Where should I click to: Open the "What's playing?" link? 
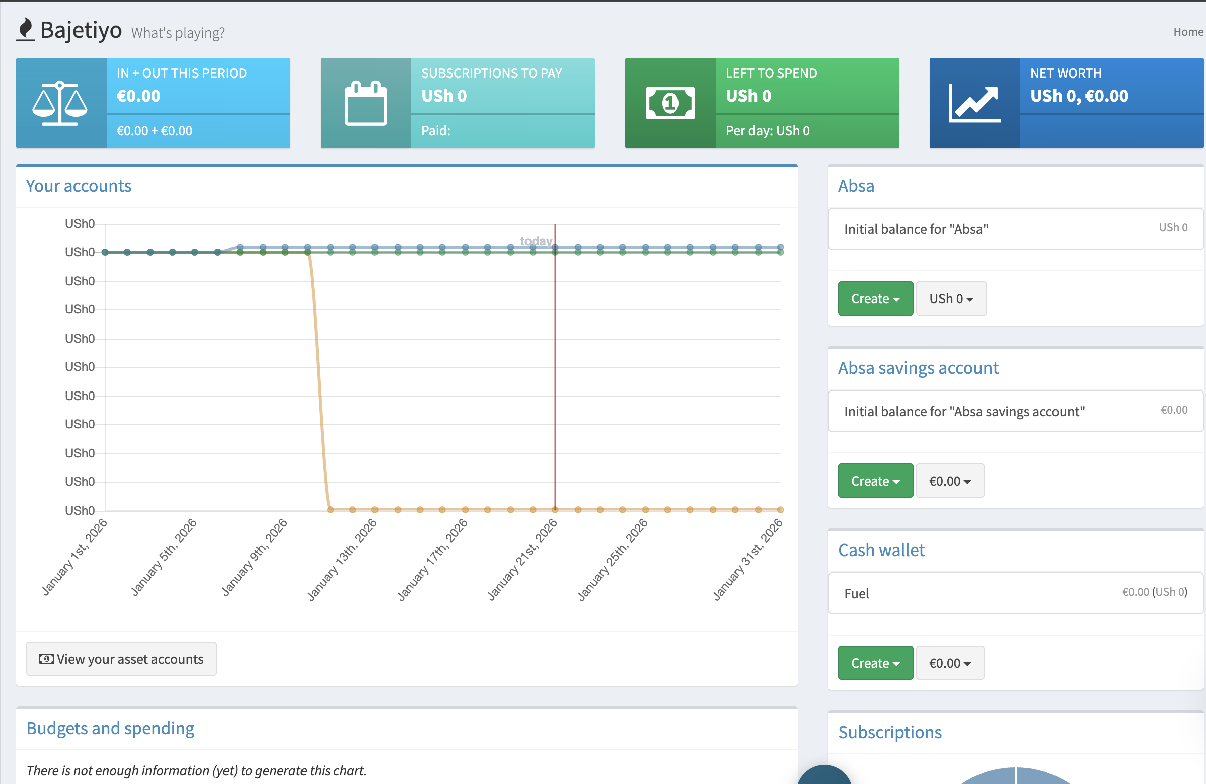[x=178, y=32]
